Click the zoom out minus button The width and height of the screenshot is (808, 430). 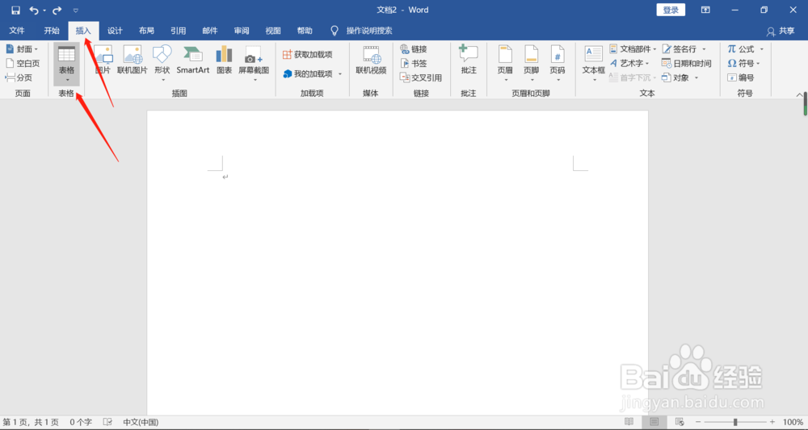click(699, 422)
